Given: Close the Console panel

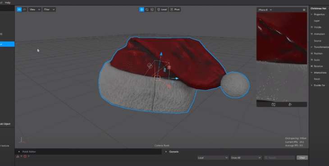Looking at the screenshot, I should tap(166, 152).
